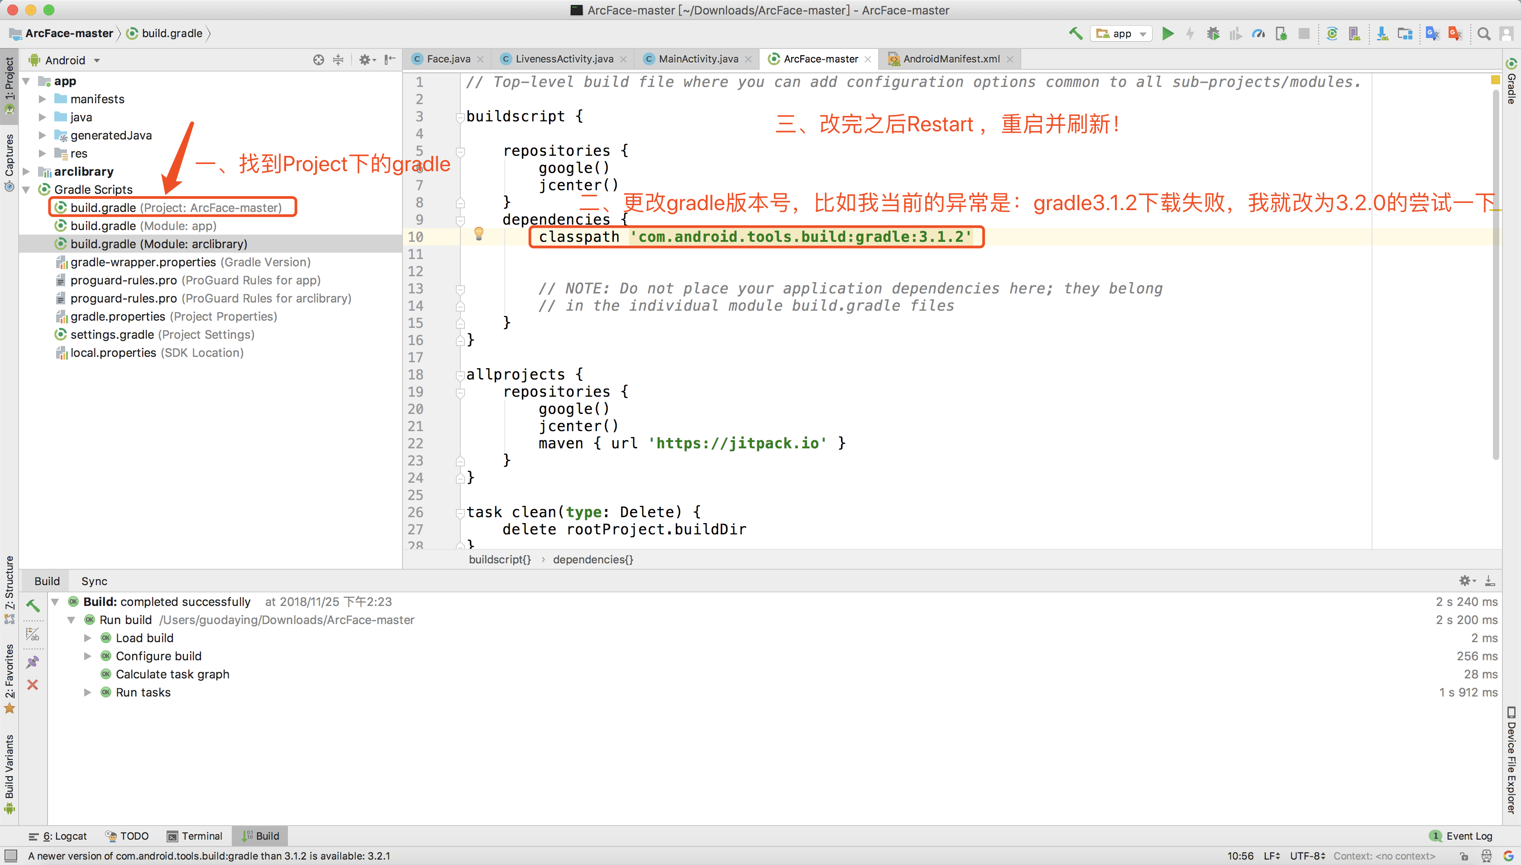Screen dimensions: 1521x865
Task: Open the Android Profiler gauge icon
Action: pos(1258,33)
